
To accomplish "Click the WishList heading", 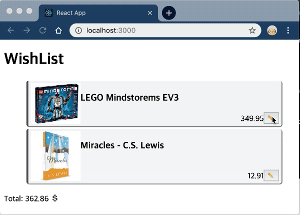I will point(34,59).
